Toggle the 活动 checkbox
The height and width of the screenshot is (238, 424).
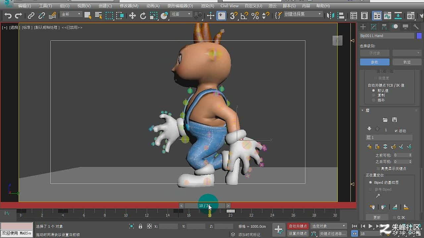coord(396,131)
